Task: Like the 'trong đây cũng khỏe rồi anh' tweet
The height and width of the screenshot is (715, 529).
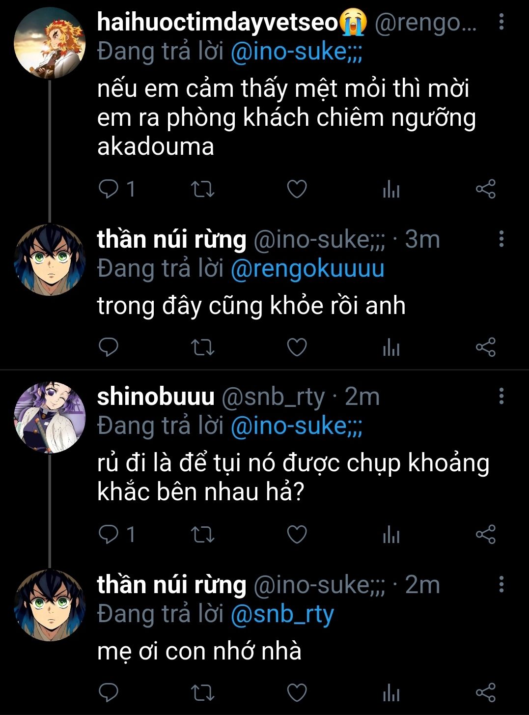Action: [x=297, y=347]
